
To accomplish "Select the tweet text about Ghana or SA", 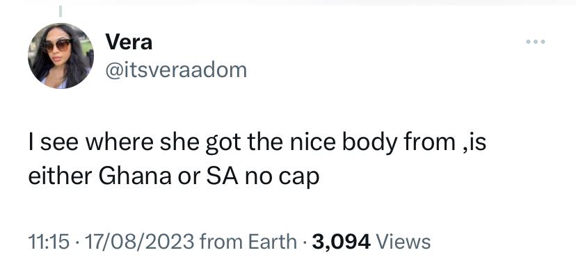I will 257,160.
